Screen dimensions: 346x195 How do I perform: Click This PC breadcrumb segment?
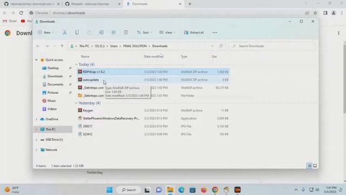(84, 46)
